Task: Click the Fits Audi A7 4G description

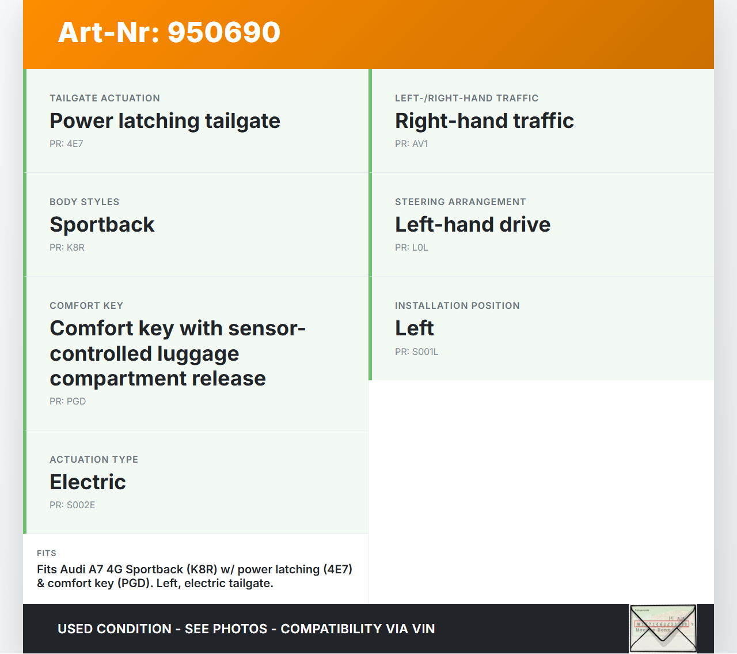Action: [x=195, y=576]
